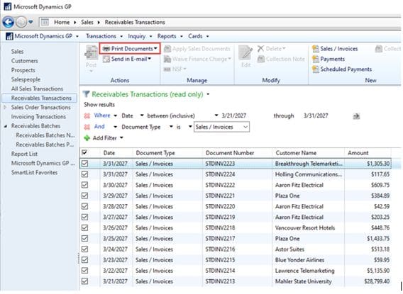This screenshot has height=294, width=403.
Task: Open SmartList Favorites in sidebar
Action: point(34,172)
